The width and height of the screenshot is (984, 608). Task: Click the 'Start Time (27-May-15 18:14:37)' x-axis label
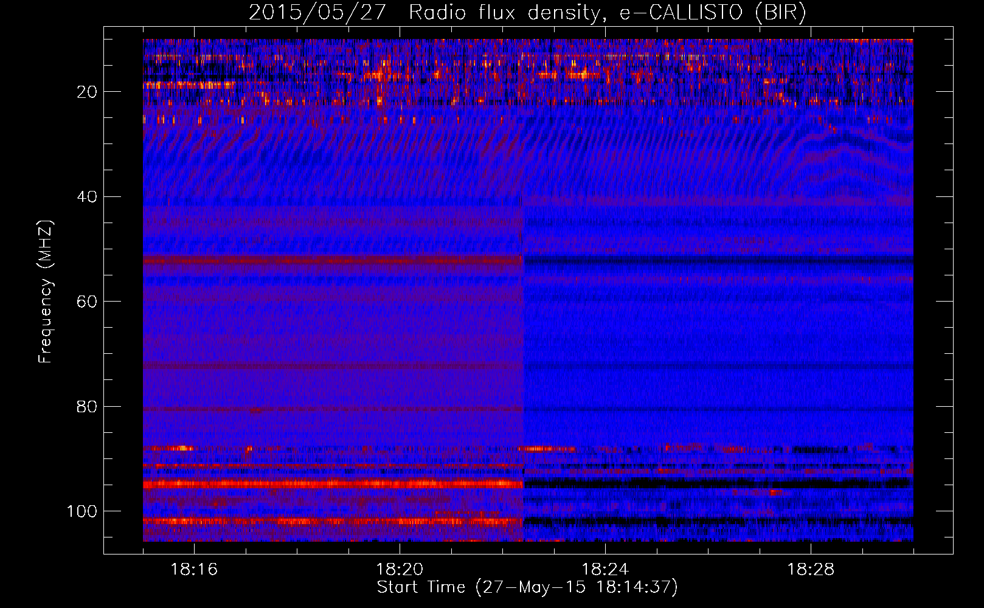point(527,587)
